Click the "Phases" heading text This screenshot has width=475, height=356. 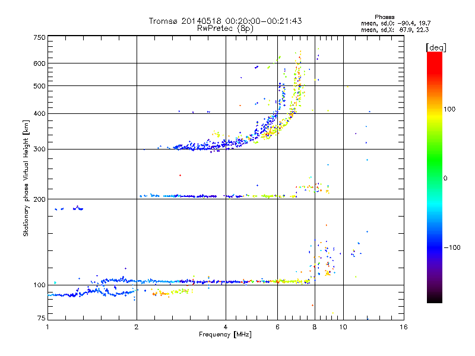coord(384,17)
